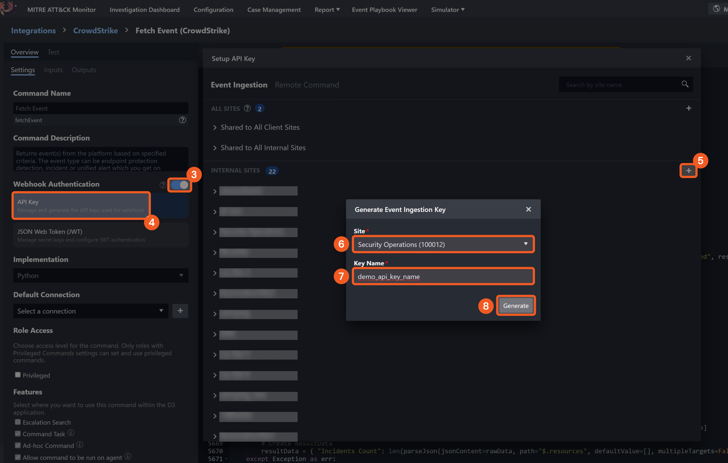The height and width of the screenshot is (463, 728).
Task: Open the CrowdStrike breadcrumb link
Action: [x=96, y=31]
